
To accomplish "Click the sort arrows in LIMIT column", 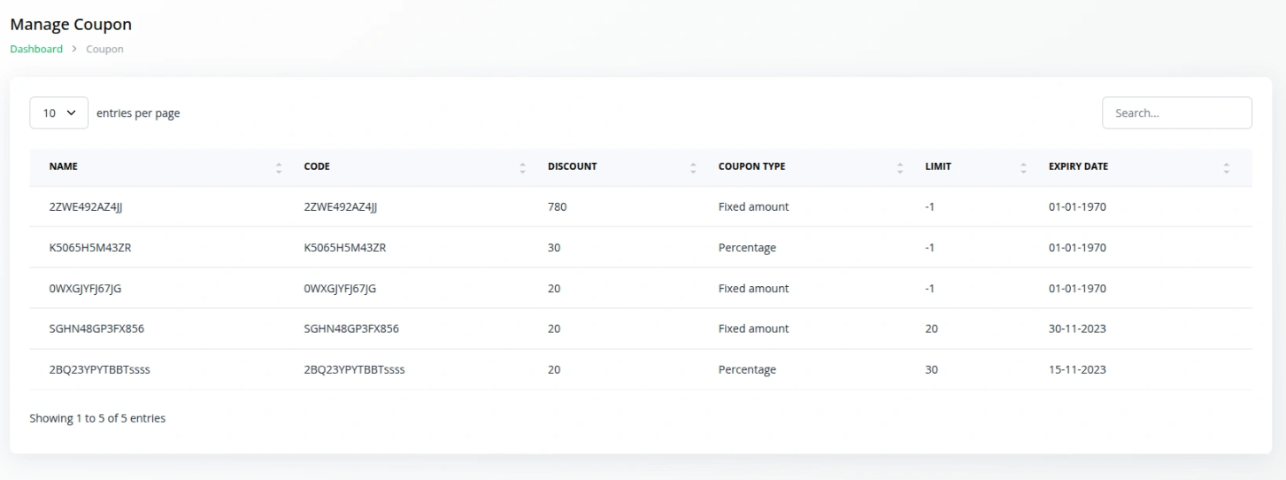I will click(1024, 166).
